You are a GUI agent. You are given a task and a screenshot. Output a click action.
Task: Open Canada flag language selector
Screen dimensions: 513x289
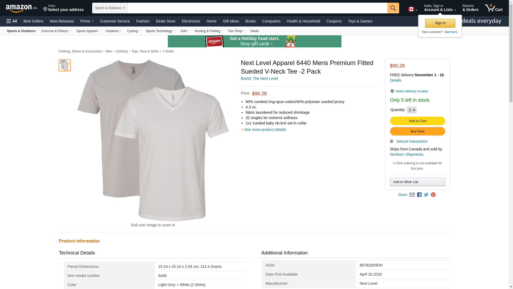pyautogui.click(x=413, y=9)
